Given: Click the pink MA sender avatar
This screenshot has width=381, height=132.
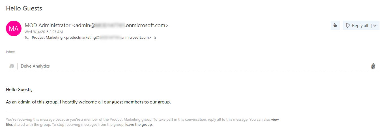Looking at the screenshot, I should pos(14,28).
